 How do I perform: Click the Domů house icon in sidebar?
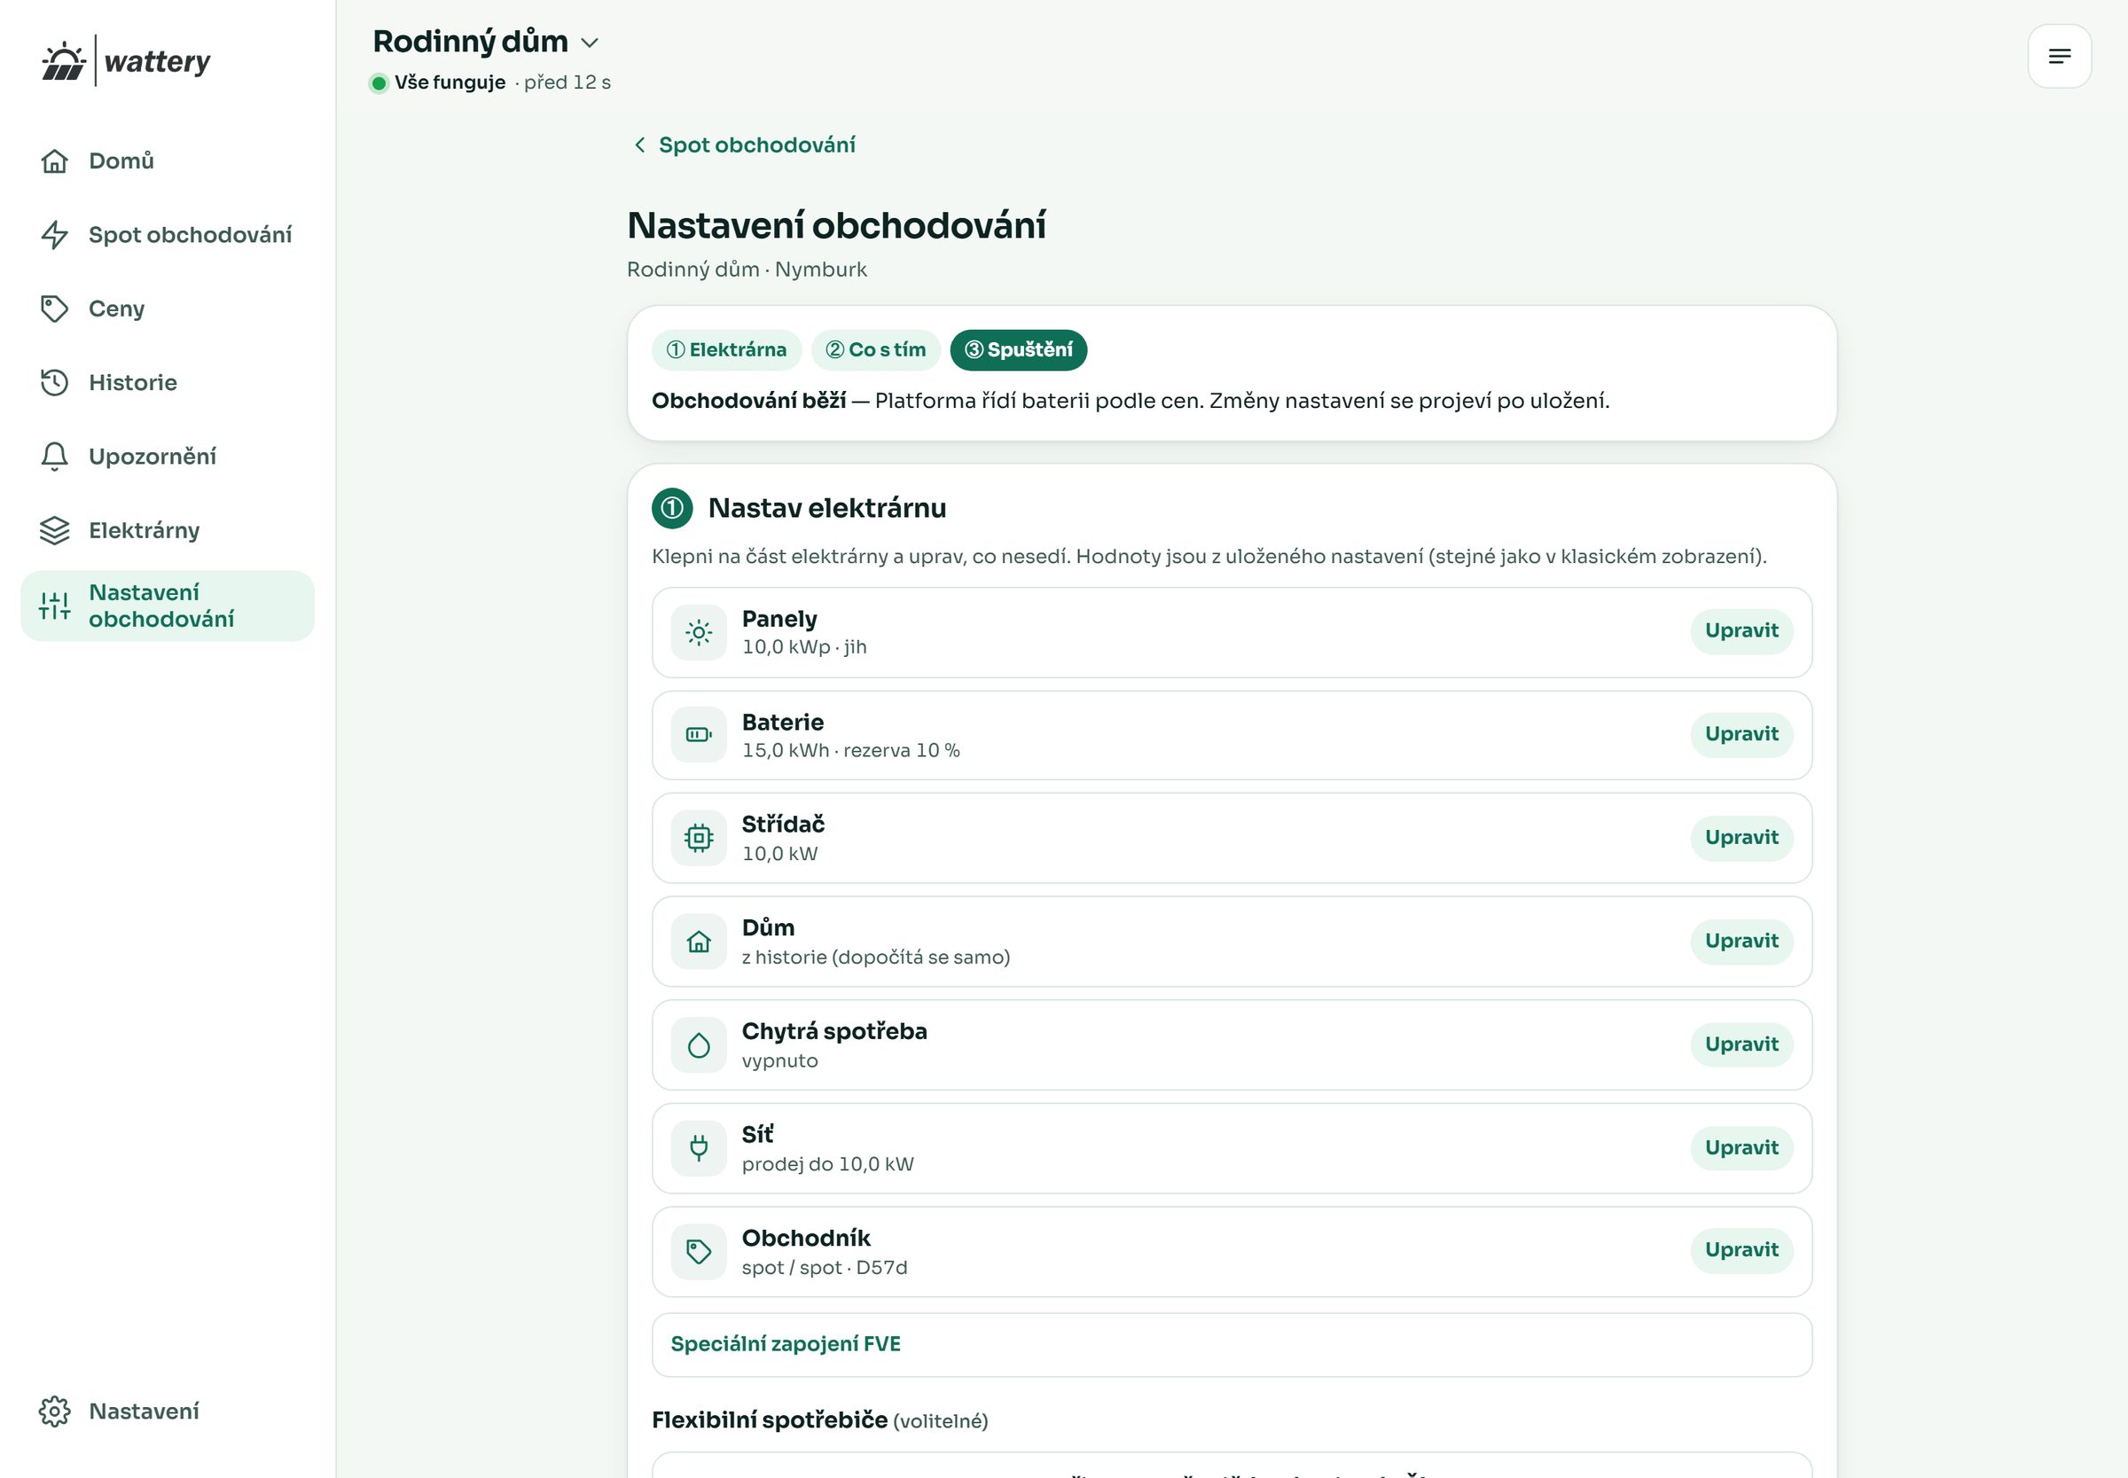point(55,161)
